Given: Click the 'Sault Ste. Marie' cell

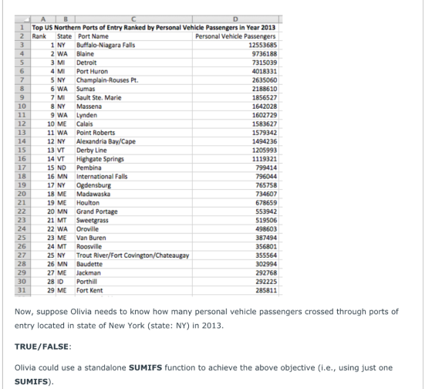Looking at the screenshot, I should (x=133, y=97).
